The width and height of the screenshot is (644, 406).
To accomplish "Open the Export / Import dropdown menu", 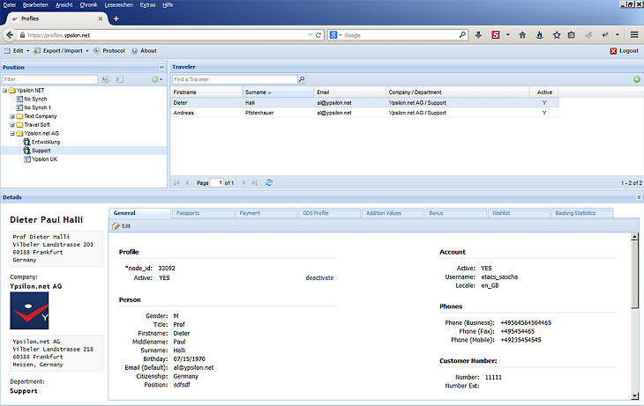I will (61, 51).
